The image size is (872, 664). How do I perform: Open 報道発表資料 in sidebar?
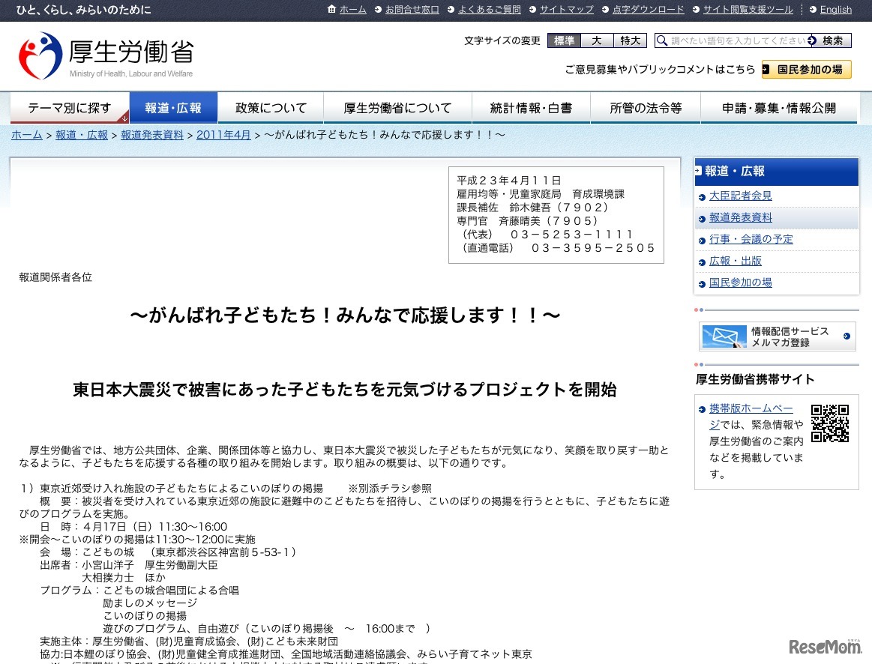pyautogui.click(x=740, y=218)
